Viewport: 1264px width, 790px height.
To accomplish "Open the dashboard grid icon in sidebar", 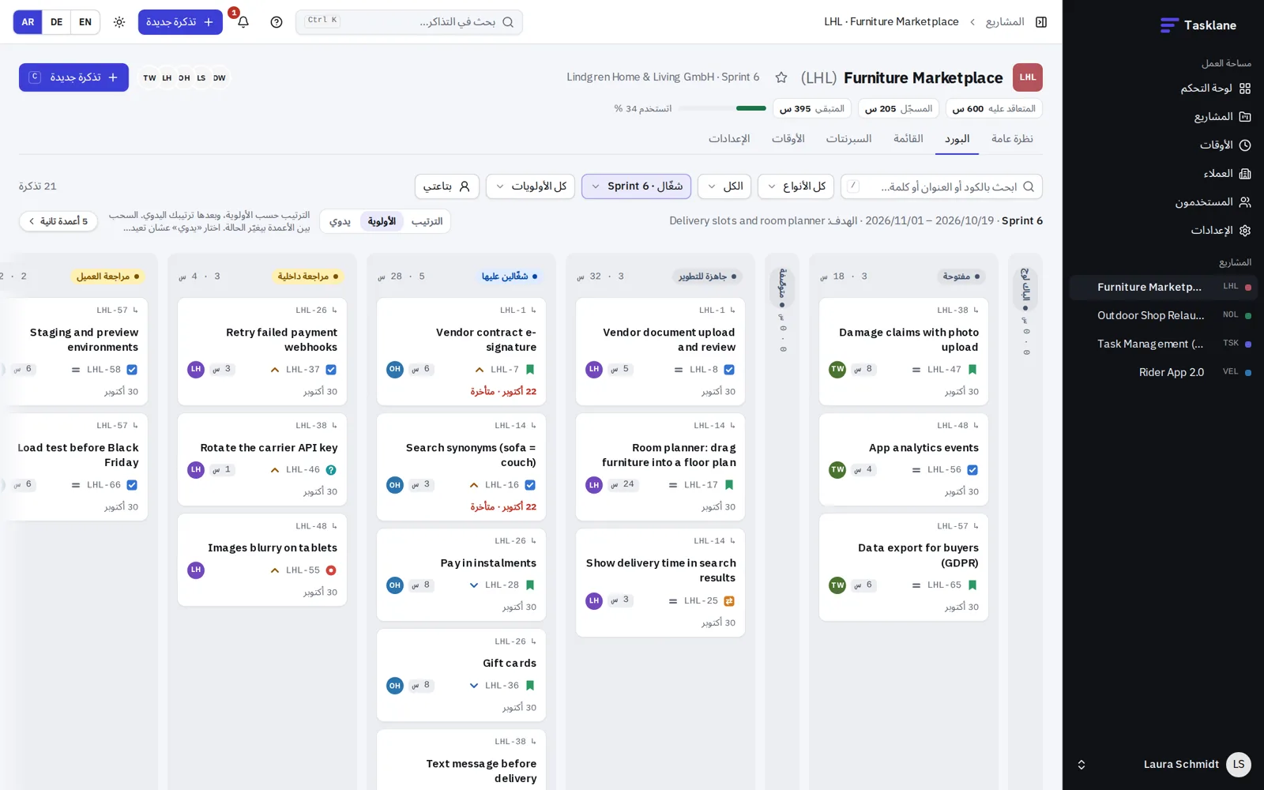I will click(1245, 88).
